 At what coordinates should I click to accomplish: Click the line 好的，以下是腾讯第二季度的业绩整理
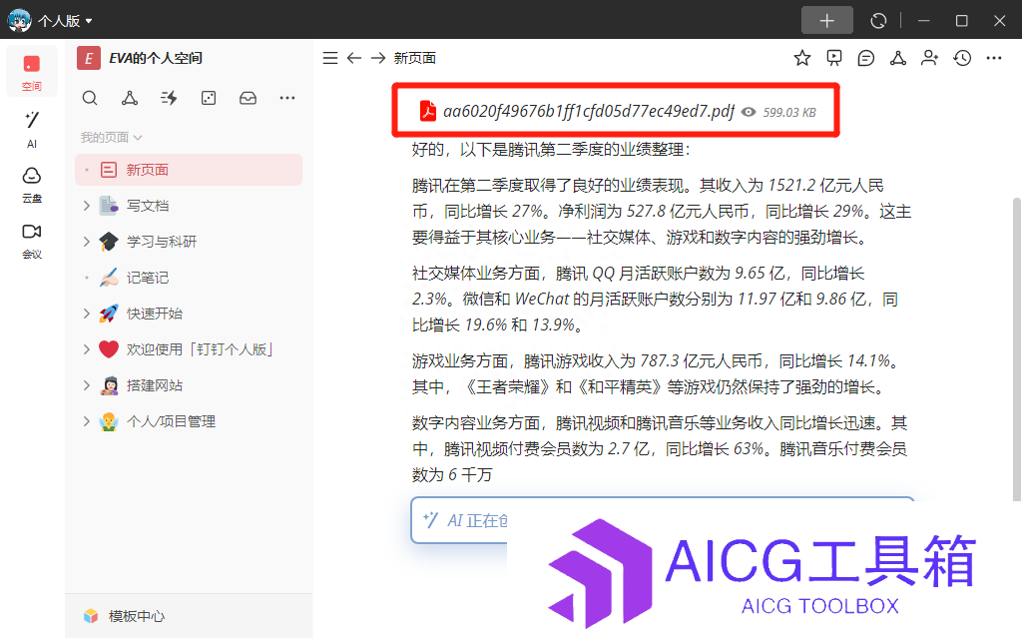(551, 150)
